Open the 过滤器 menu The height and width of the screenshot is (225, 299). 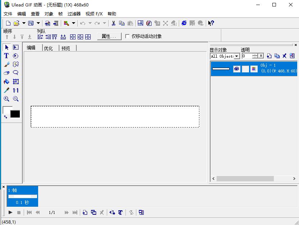(74, 14)
